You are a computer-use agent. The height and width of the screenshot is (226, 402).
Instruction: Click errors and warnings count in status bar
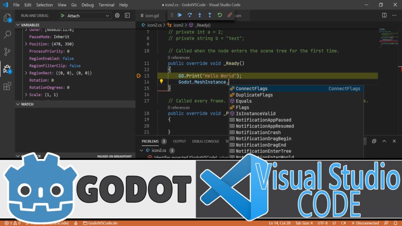pyautogui.click(x=13, y=223)
